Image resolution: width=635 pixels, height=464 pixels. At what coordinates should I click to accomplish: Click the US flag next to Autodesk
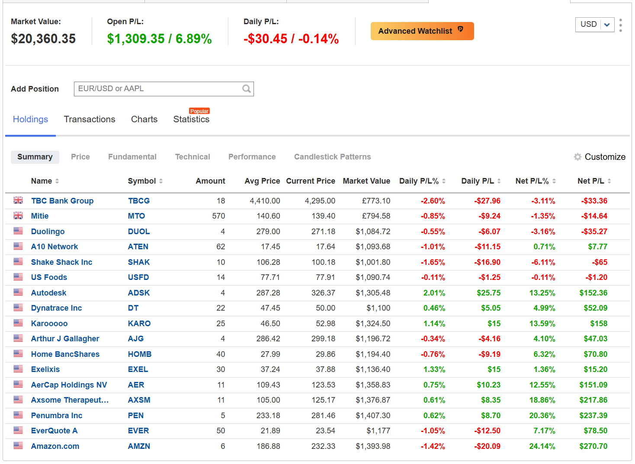click(x=18, y=292)
